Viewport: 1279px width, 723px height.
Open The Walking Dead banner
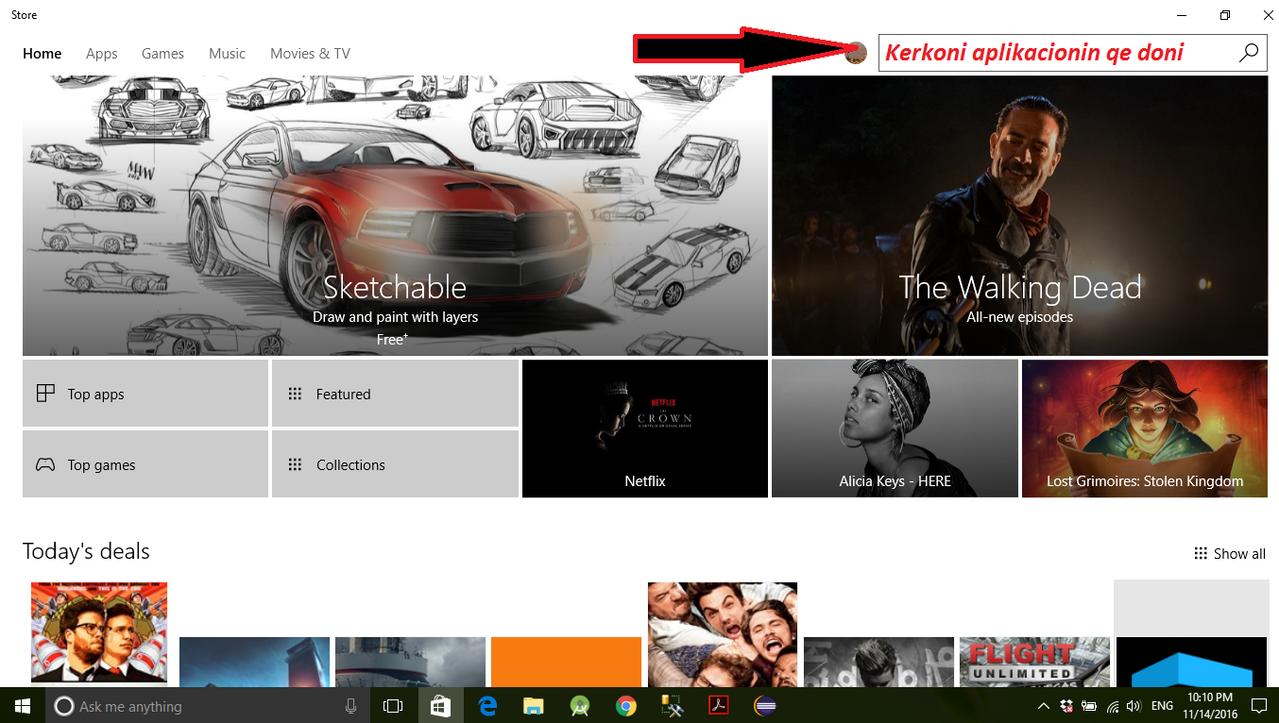click(x=1020, y=215)
